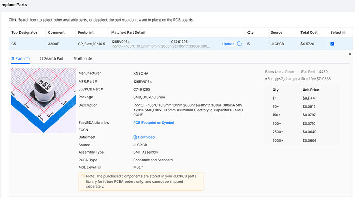Click the search magnifier icon next to Update
This screenshot has width=355, height=198.
tap(239, 44)
